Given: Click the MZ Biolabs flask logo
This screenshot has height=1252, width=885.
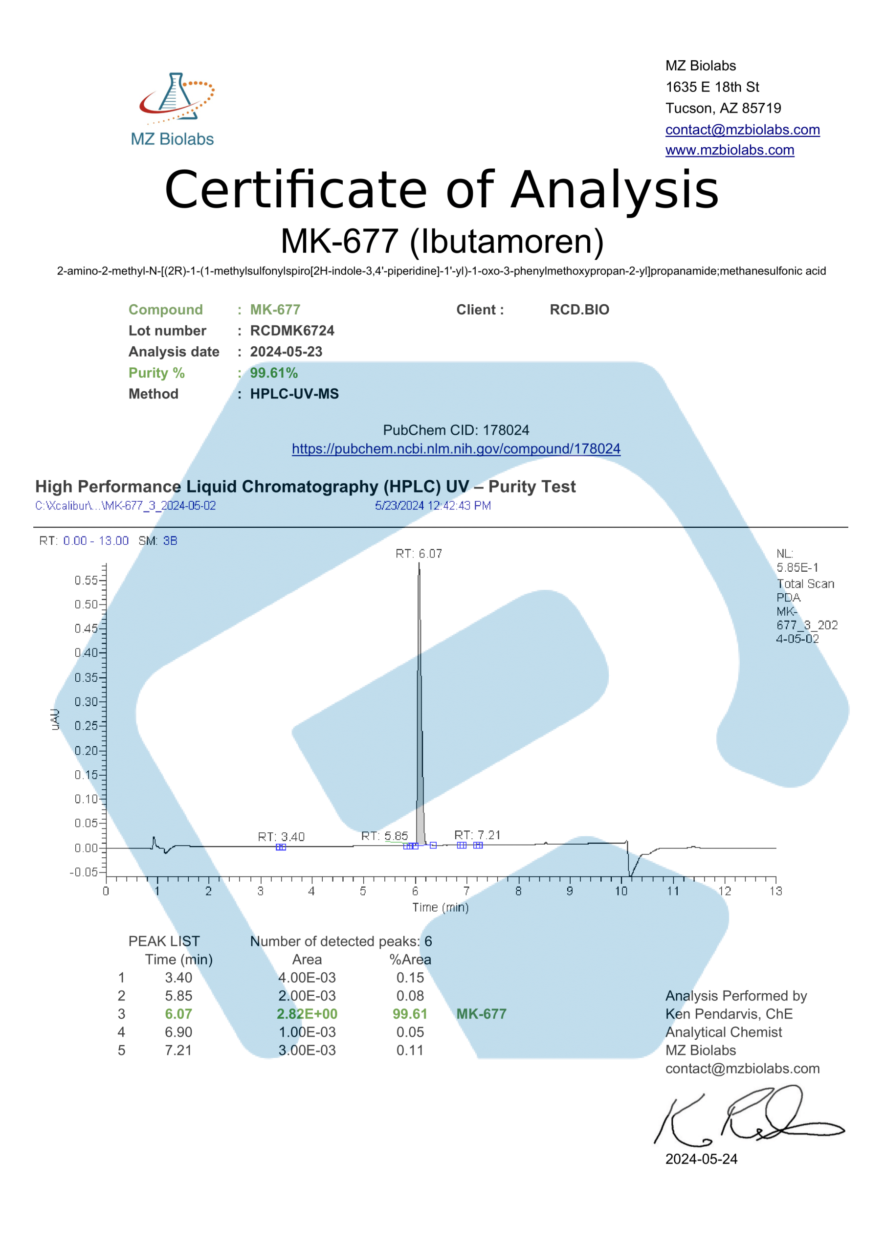Looking at the screenshot, I should (173, 110).
